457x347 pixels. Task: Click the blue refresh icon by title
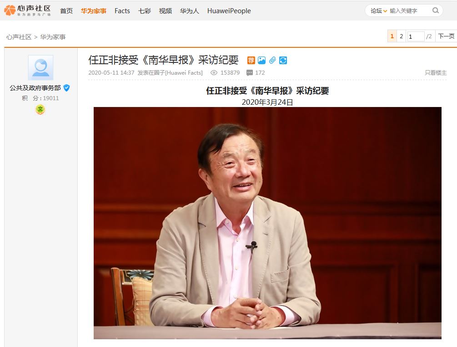283,61
